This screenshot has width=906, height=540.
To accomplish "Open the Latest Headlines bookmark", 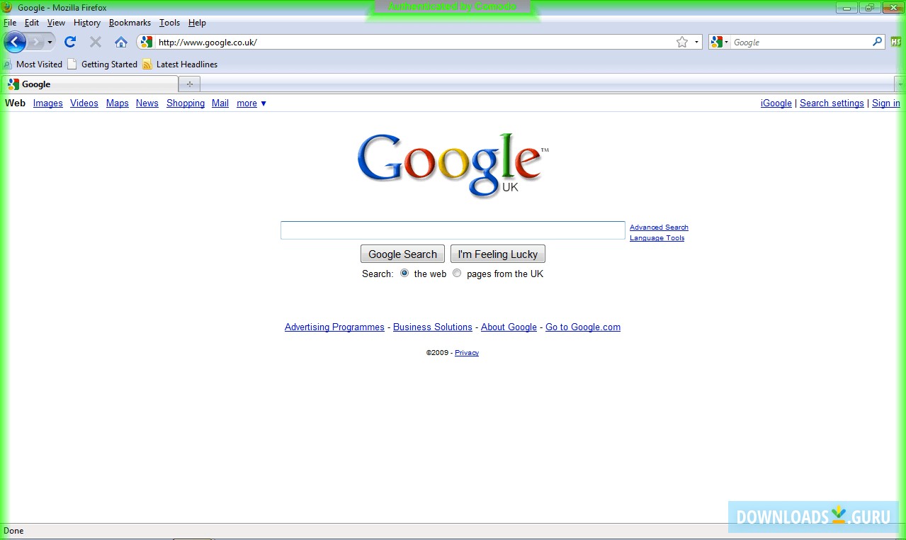I will 180,64.
